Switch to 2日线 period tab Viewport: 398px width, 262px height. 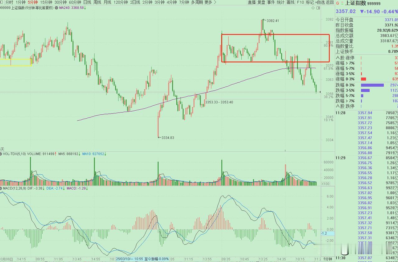tap(135, 2)
